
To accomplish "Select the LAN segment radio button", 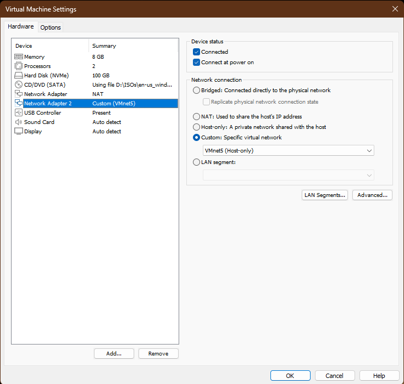I will (x=197, y=162).
